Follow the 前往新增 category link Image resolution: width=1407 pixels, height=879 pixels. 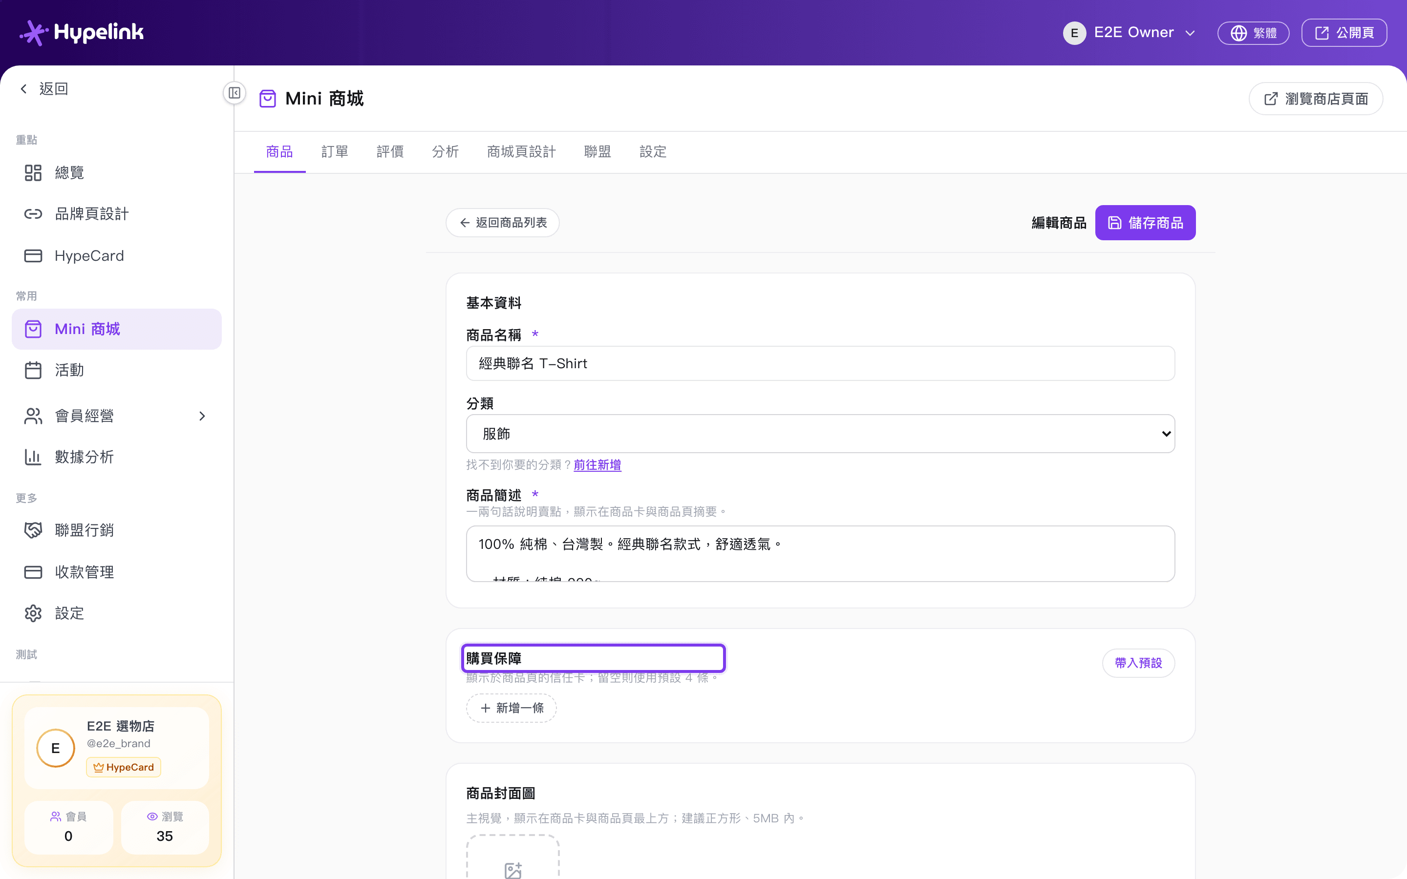point(597,465)
